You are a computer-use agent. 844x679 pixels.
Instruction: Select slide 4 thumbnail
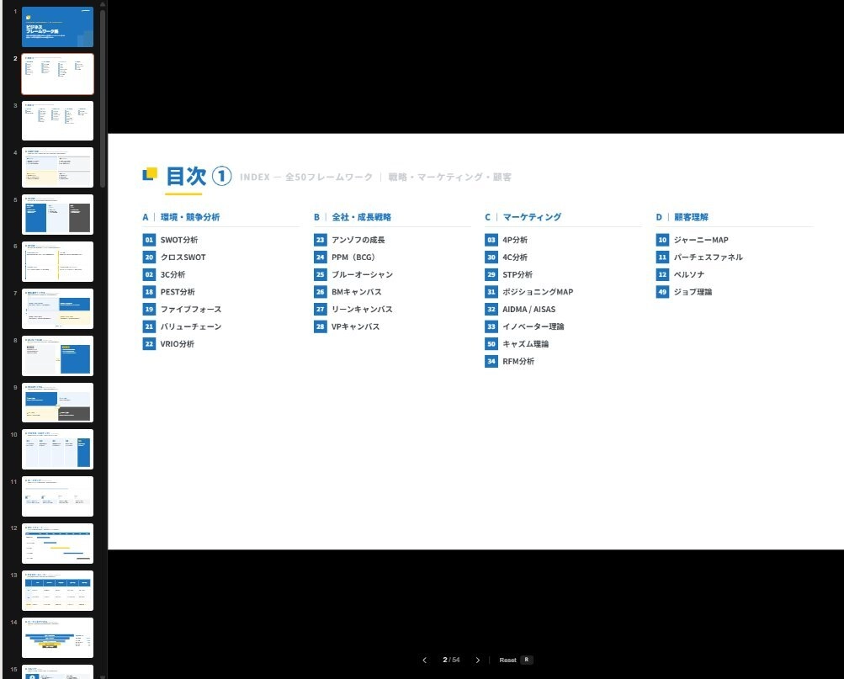point(57,167)
